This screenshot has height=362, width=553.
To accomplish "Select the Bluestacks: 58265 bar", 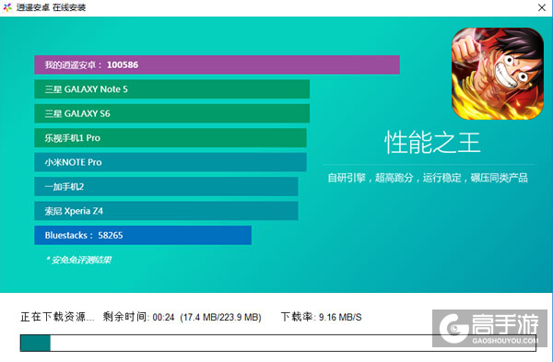I will [x=143, y=235].
